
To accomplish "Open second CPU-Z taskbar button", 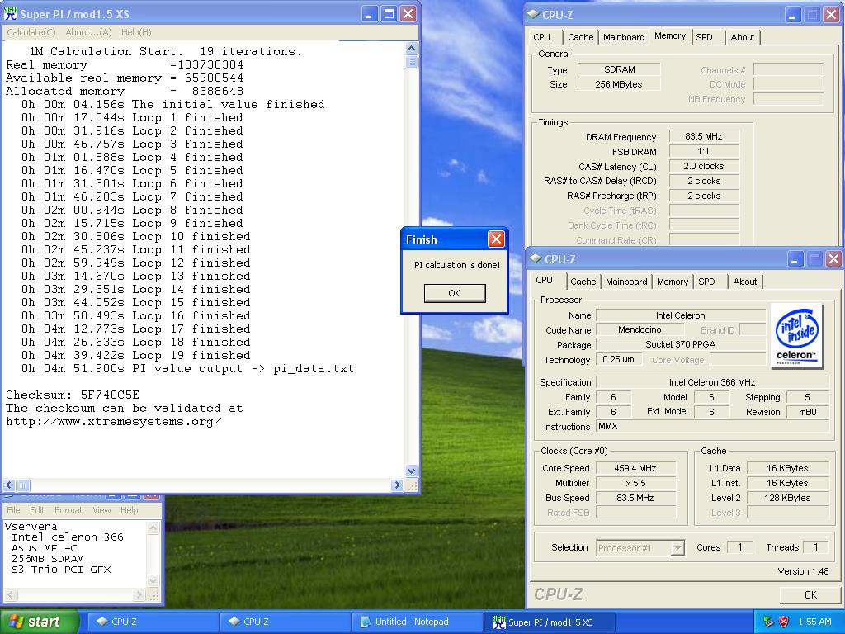I will 284,622.
